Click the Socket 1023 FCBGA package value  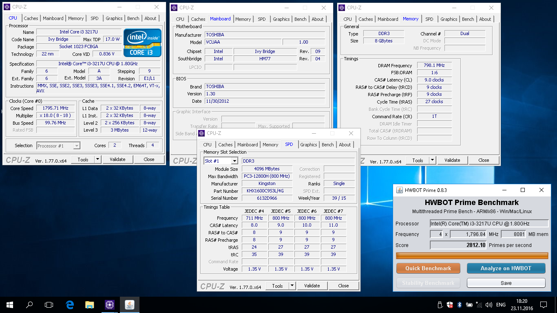tap(78, 46)
